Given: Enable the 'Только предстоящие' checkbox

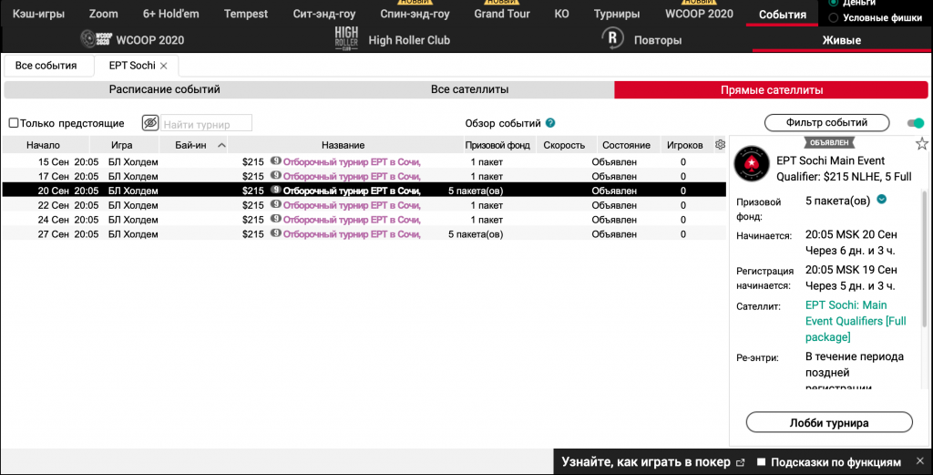Looking at the screenshot, I should 14,123.
